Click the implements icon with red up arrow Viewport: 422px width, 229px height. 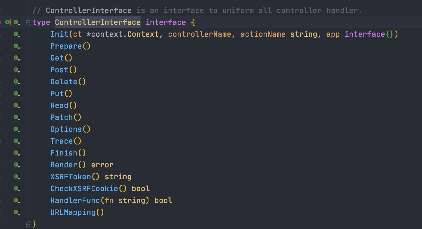point(8,22)
